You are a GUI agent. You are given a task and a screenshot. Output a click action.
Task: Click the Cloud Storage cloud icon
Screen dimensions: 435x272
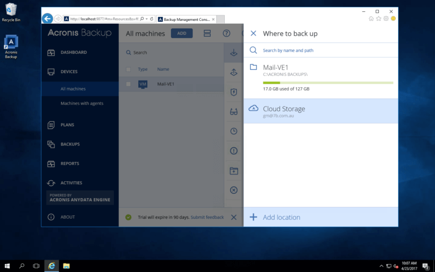coord(253,108)
